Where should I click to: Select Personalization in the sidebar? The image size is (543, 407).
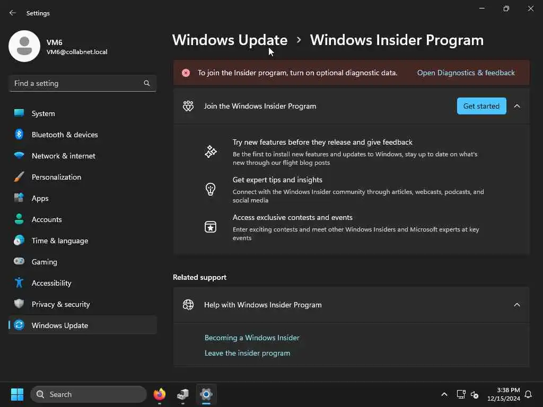[x=83, y=177]
